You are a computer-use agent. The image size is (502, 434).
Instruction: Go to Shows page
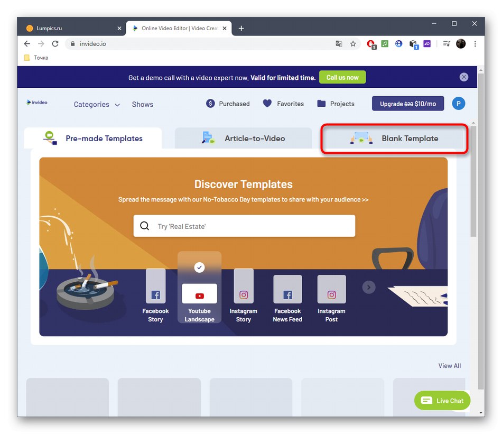tap(143, 105)
